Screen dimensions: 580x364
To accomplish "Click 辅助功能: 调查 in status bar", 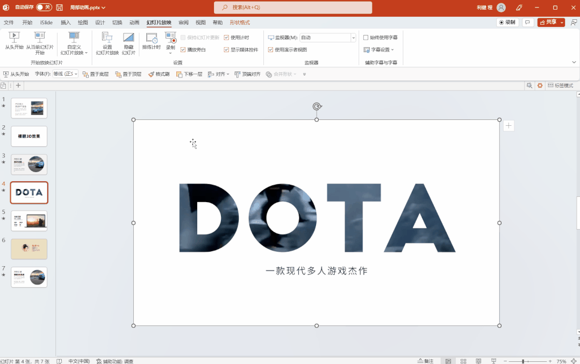I will 114,361.
